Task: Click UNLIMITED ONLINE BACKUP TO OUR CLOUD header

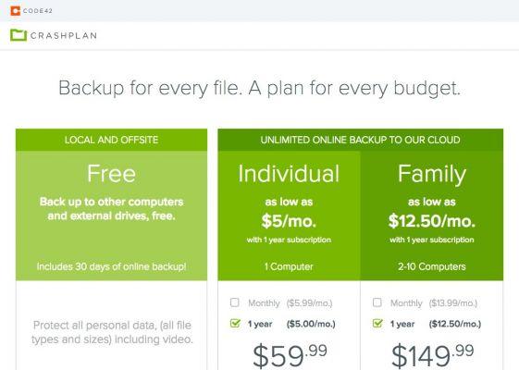Action: (360, 140)
